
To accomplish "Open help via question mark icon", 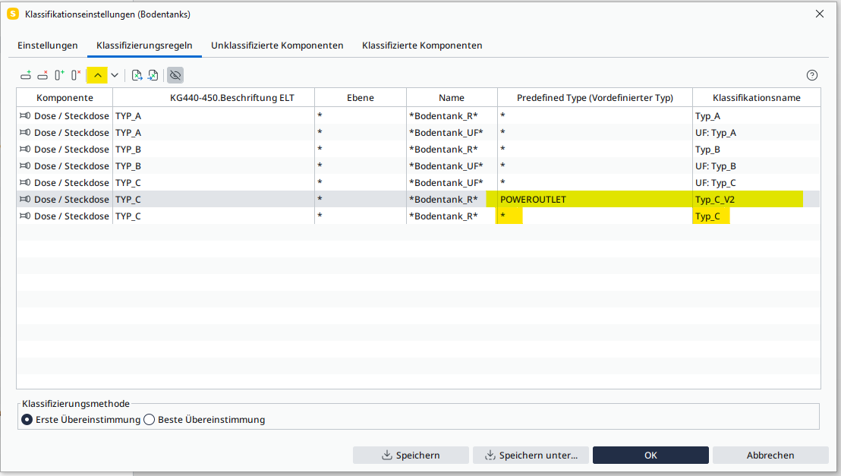I will (x=812, y=75).
